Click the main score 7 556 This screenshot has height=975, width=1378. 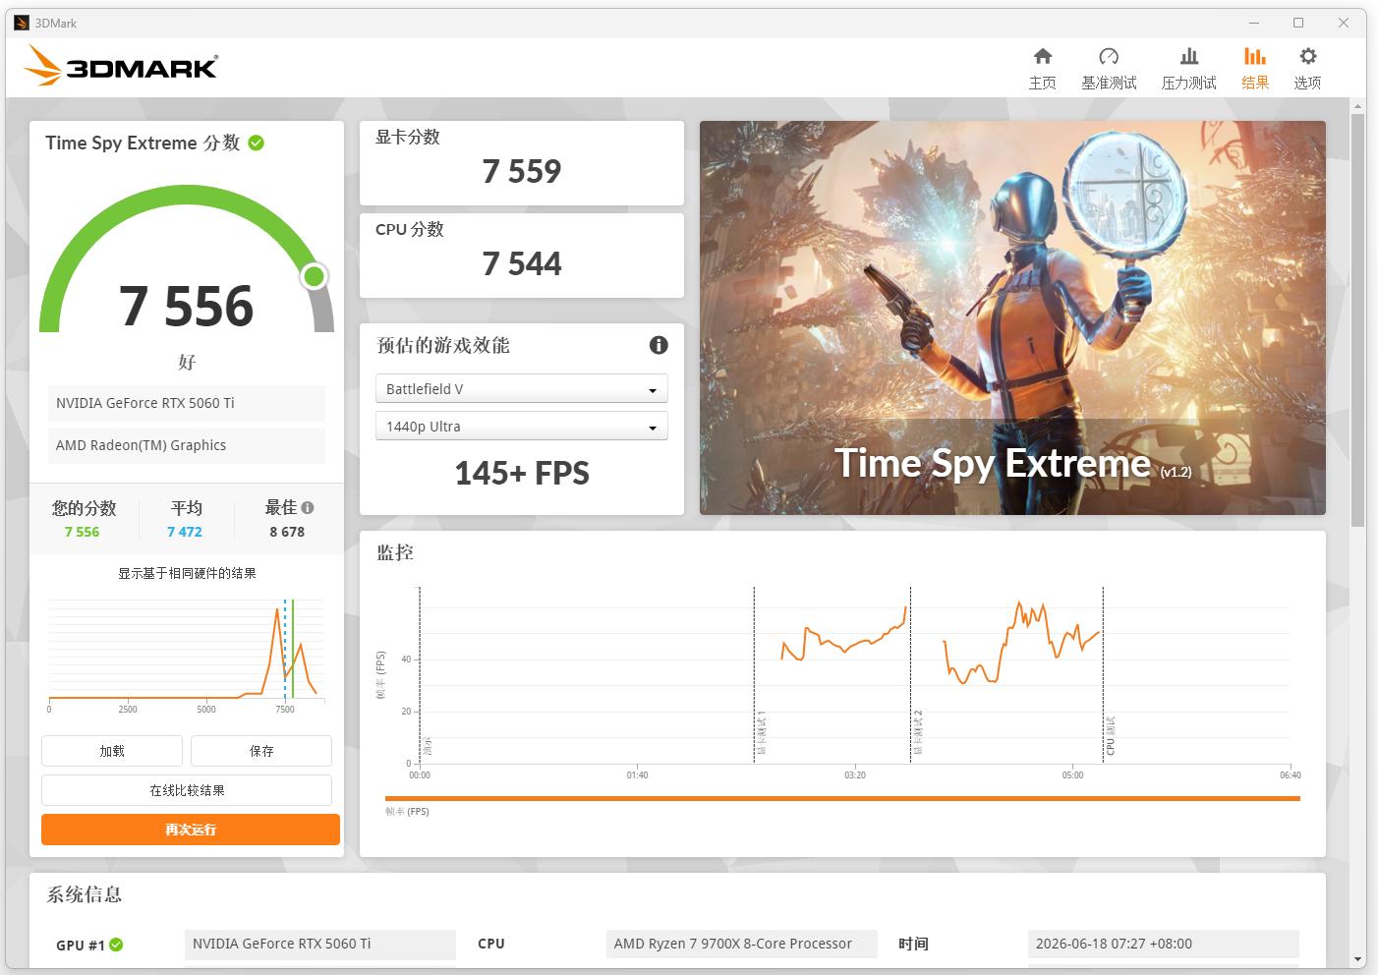(x=187, y=306)
